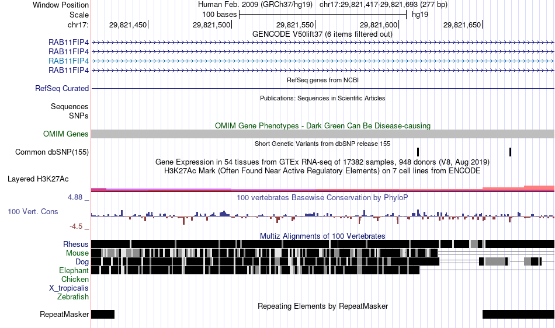This screenshot has height=328, width=555.
Task: Click the 29,821,650 ruler position
Action: [x=462, y=25]
